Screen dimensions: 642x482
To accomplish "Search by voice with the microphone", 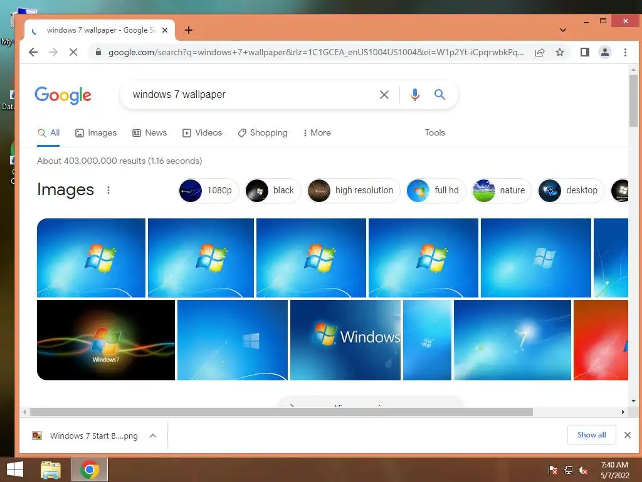I will click(415, 95).
